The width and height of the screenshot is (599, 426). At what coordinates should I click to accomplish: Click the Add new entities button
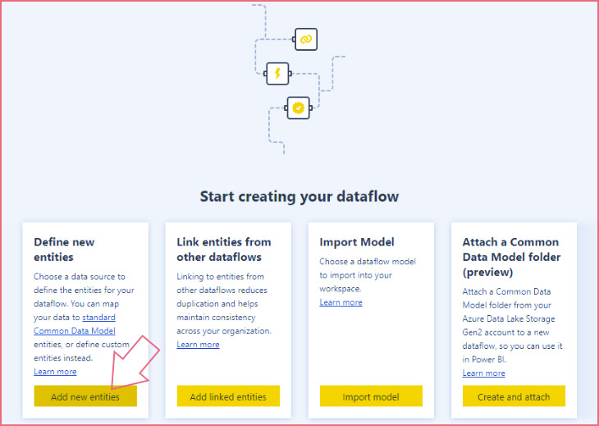tap(85, 396)
